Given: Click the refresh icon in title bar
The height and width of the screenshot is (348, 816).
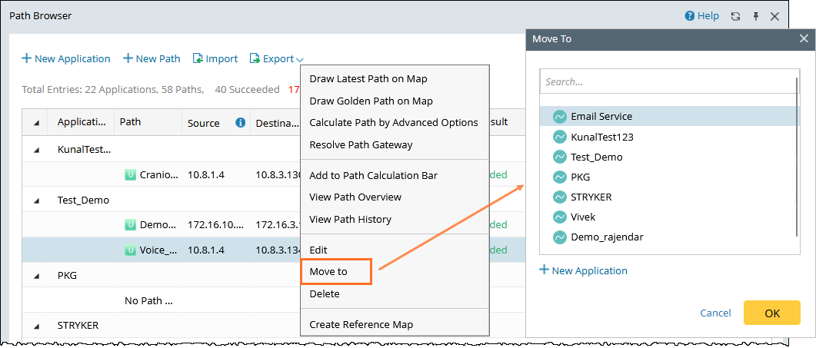Looking at the screenshot, I should click(735, 16).
